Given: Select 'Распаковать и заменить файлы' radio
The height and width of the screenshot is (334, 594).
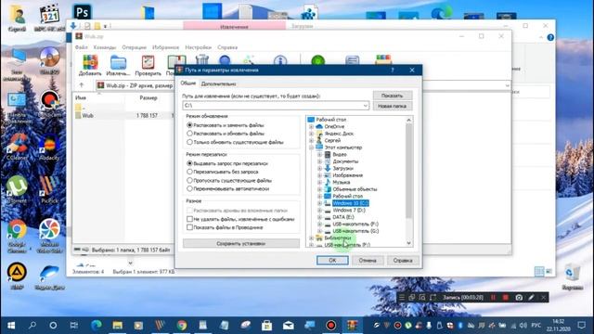Looking at the screenshot, I should point(189,125).
